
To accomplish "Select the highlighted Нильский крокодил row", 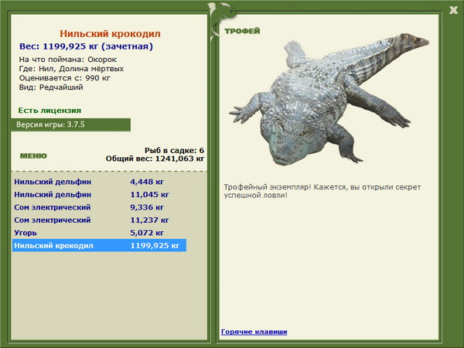I will (99, 245).
